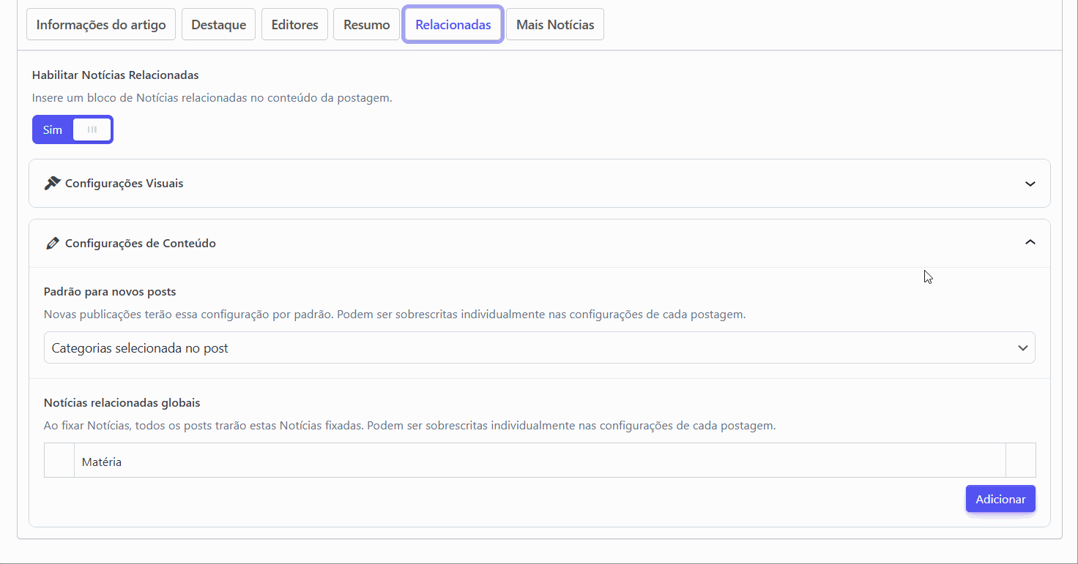The height and width of the screenshot is (564, 1078).
Task: Click the Configurações de Conteúdo section title
Action: pyautogui.click(x=140, y=244)
